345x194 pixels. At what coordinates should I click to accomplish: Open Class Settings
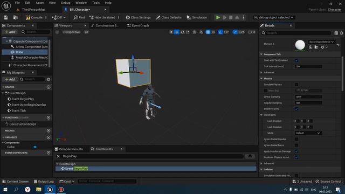click(138, 17)
